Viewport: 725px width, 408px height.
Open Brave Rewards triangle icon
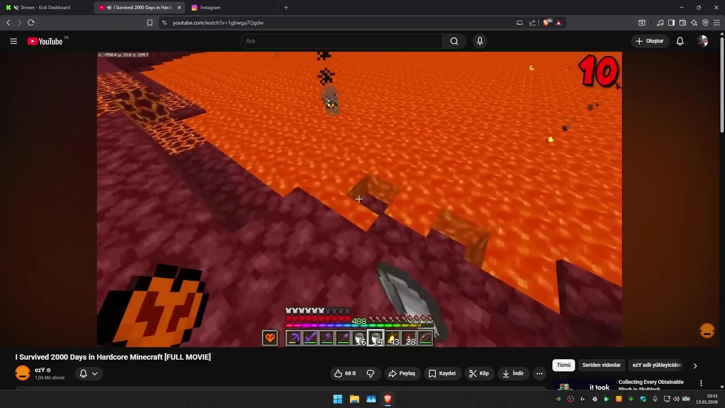point(558,23)
